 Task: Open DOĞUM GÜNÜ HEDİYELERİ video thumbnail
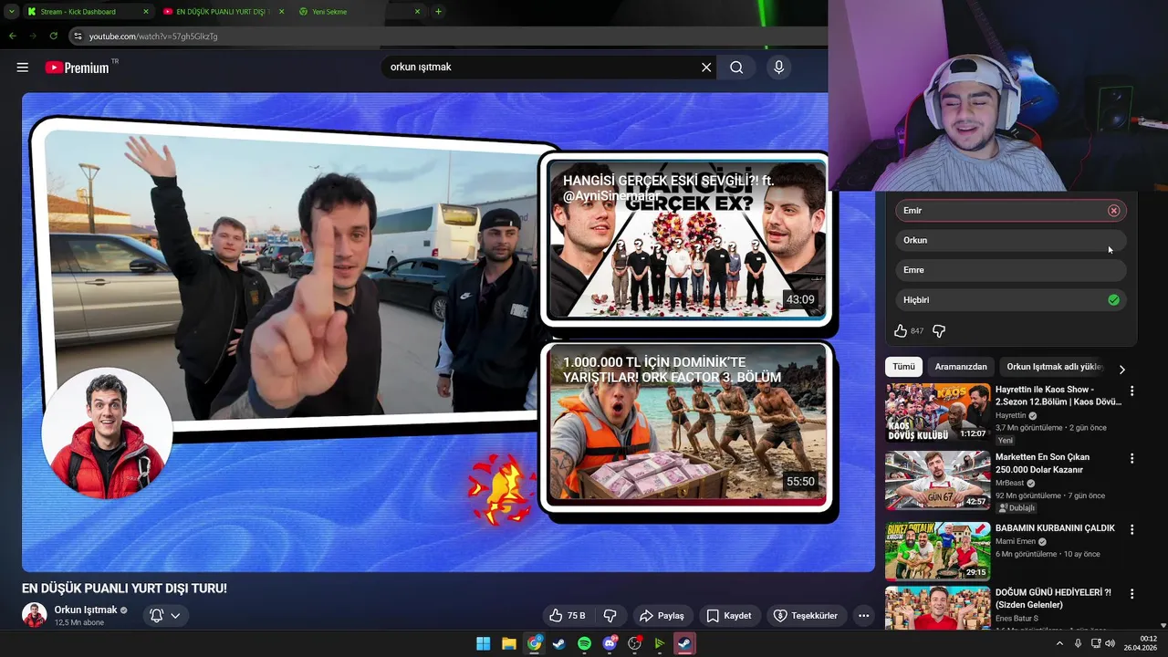(x=937, y=609)
